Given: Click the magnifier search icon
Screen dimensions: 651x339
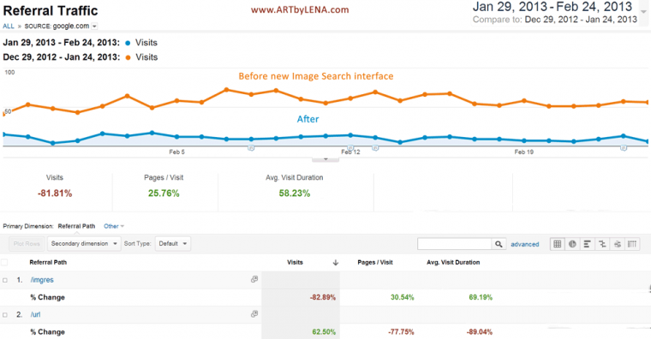Looking at the screenshot, I should pos(499,244).
